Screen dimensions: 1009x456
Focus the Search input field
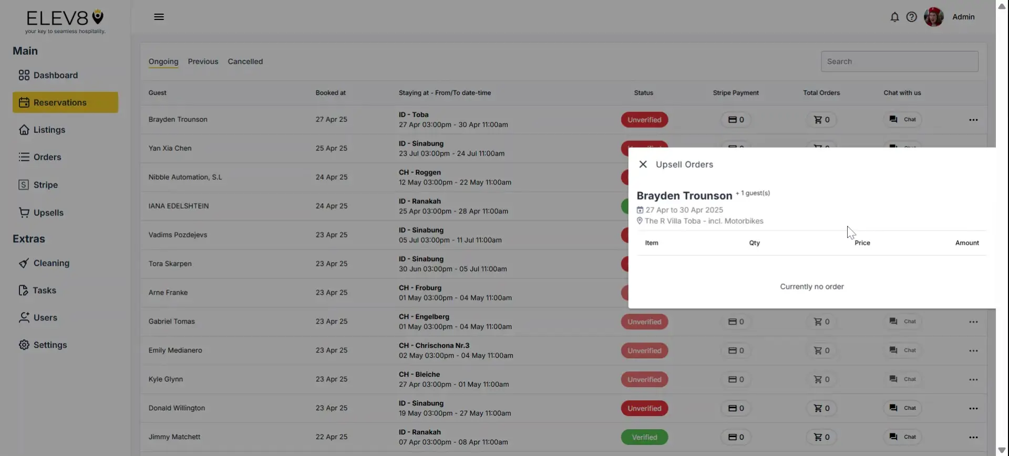899,61
